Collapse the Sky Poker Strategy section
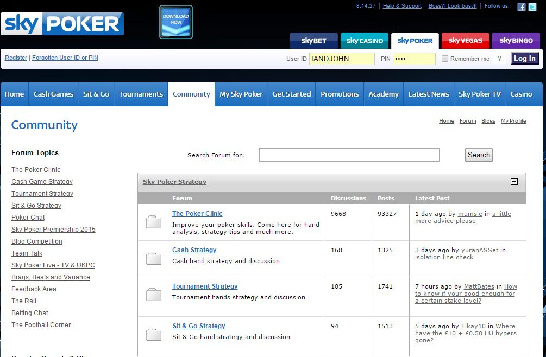Screen dimensions: 546x357 click(514, 181)
